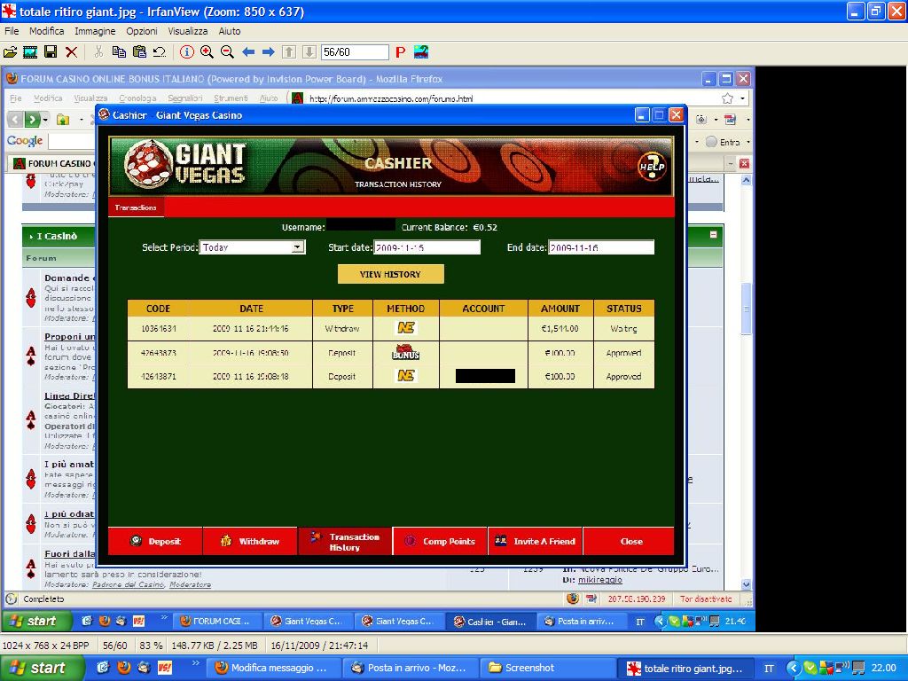The image size is (908, 681).
Task: Open Transaction History in cashier footer
Action: [x=345, y=542]
